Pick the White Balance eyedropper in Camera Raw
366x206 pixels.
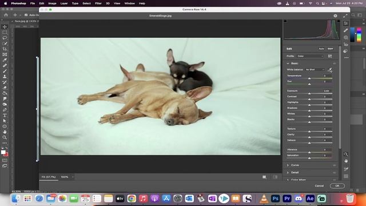coord(330,70)
